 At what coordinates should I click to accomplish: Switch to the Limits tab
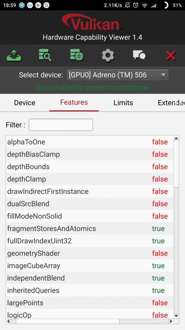point(123,103)
